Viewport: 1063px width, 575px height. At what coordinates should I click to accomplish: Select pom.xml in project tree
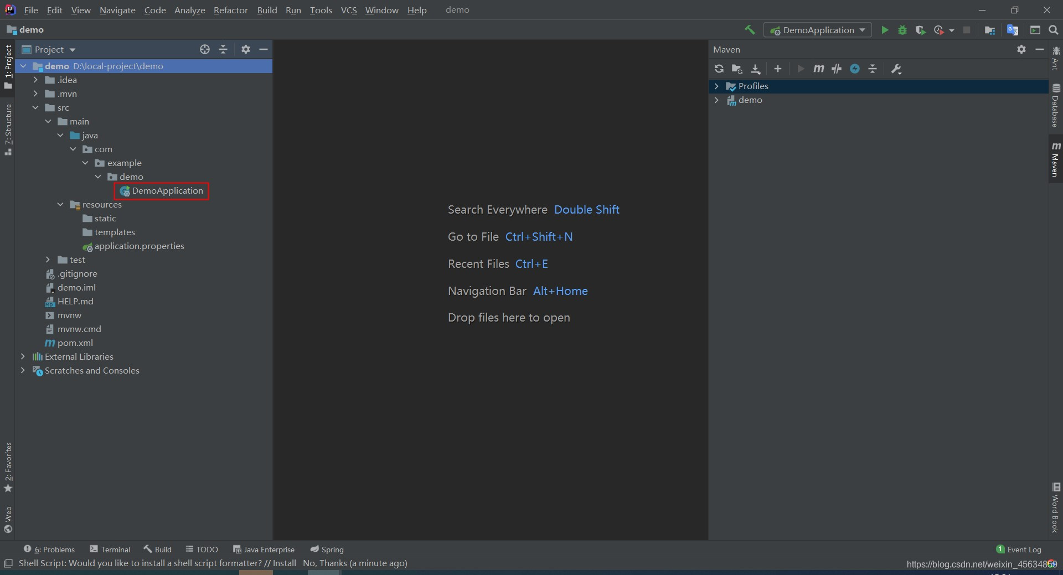click(69, 343)
